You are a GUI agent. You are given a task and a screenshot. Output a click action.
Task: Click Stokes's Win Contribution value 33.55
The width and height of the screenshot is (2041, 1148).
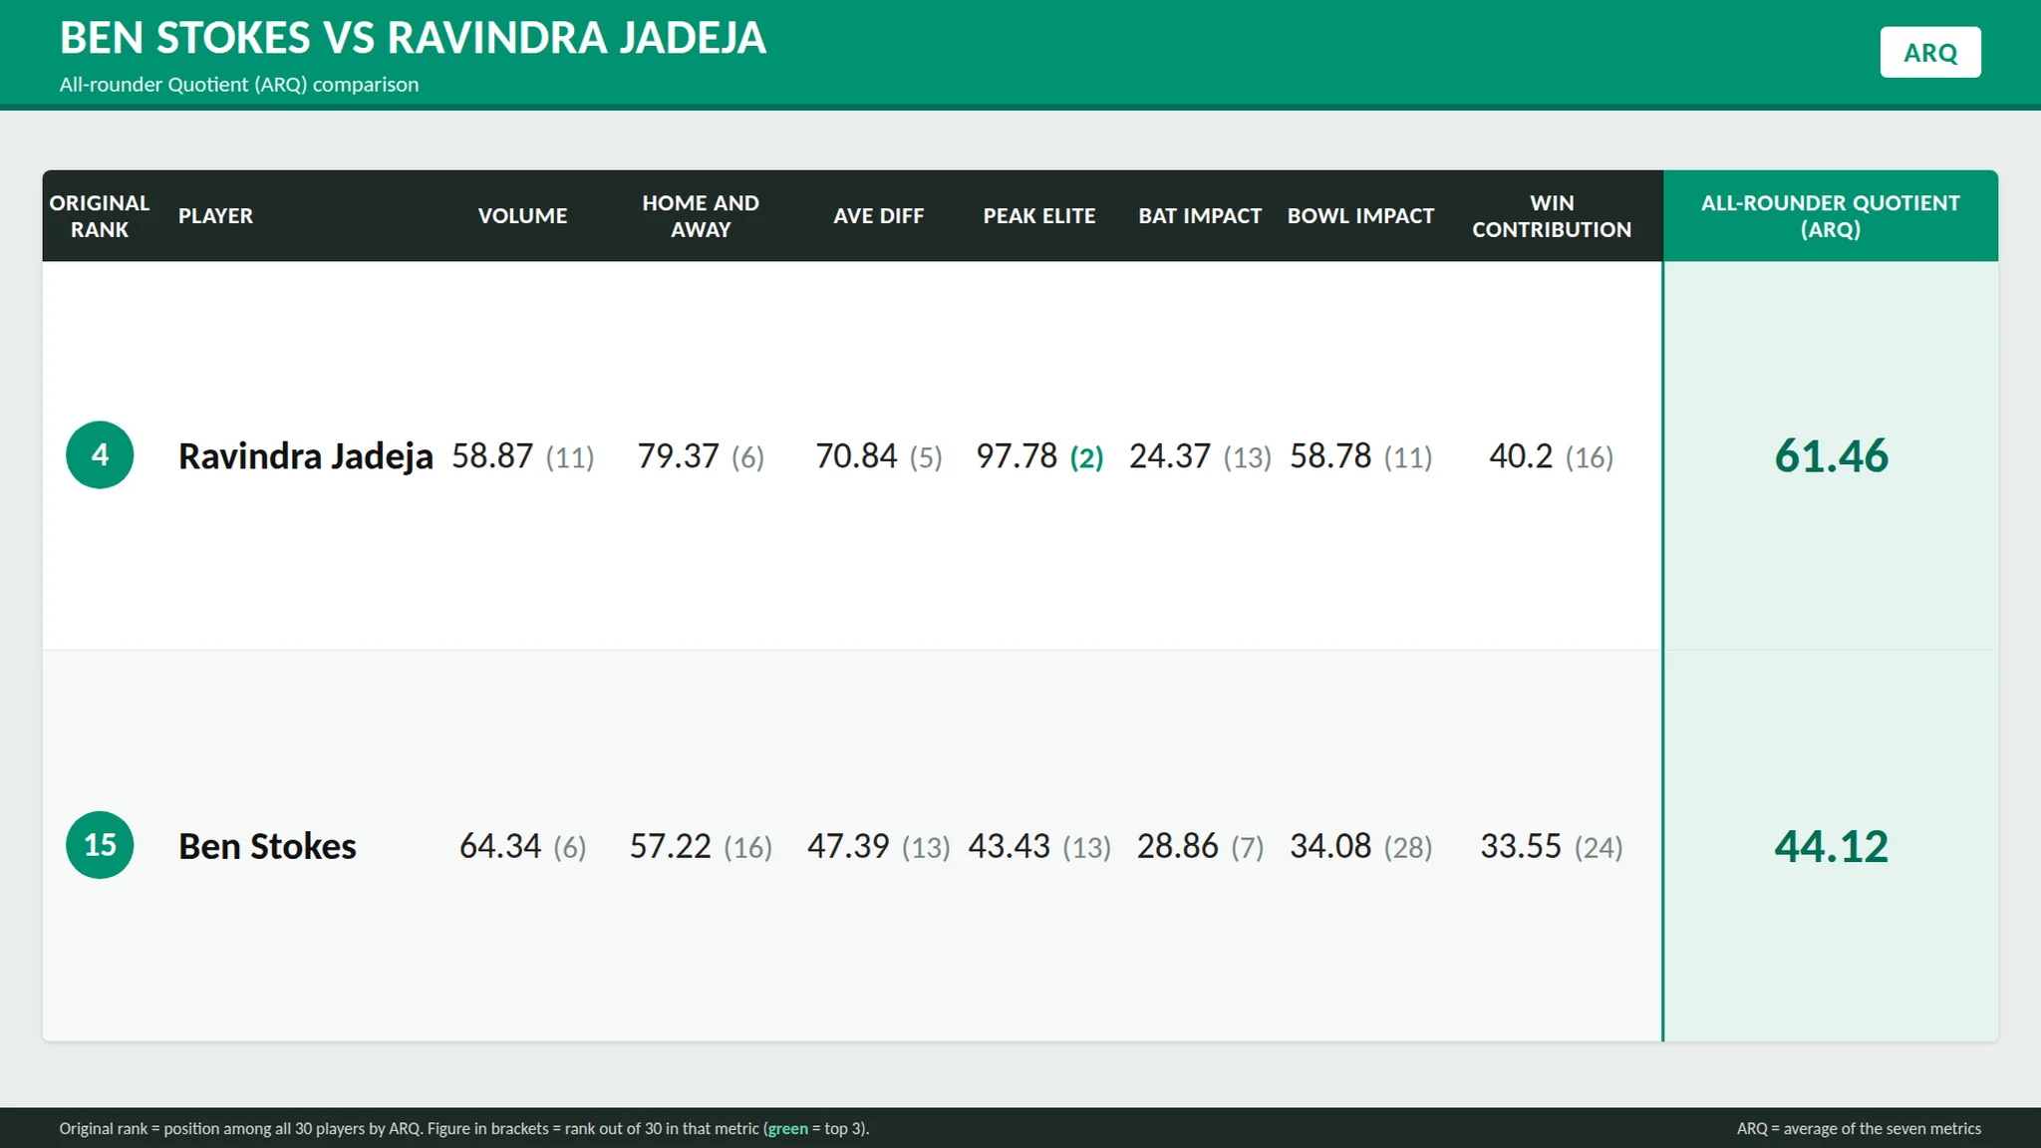1521,846
